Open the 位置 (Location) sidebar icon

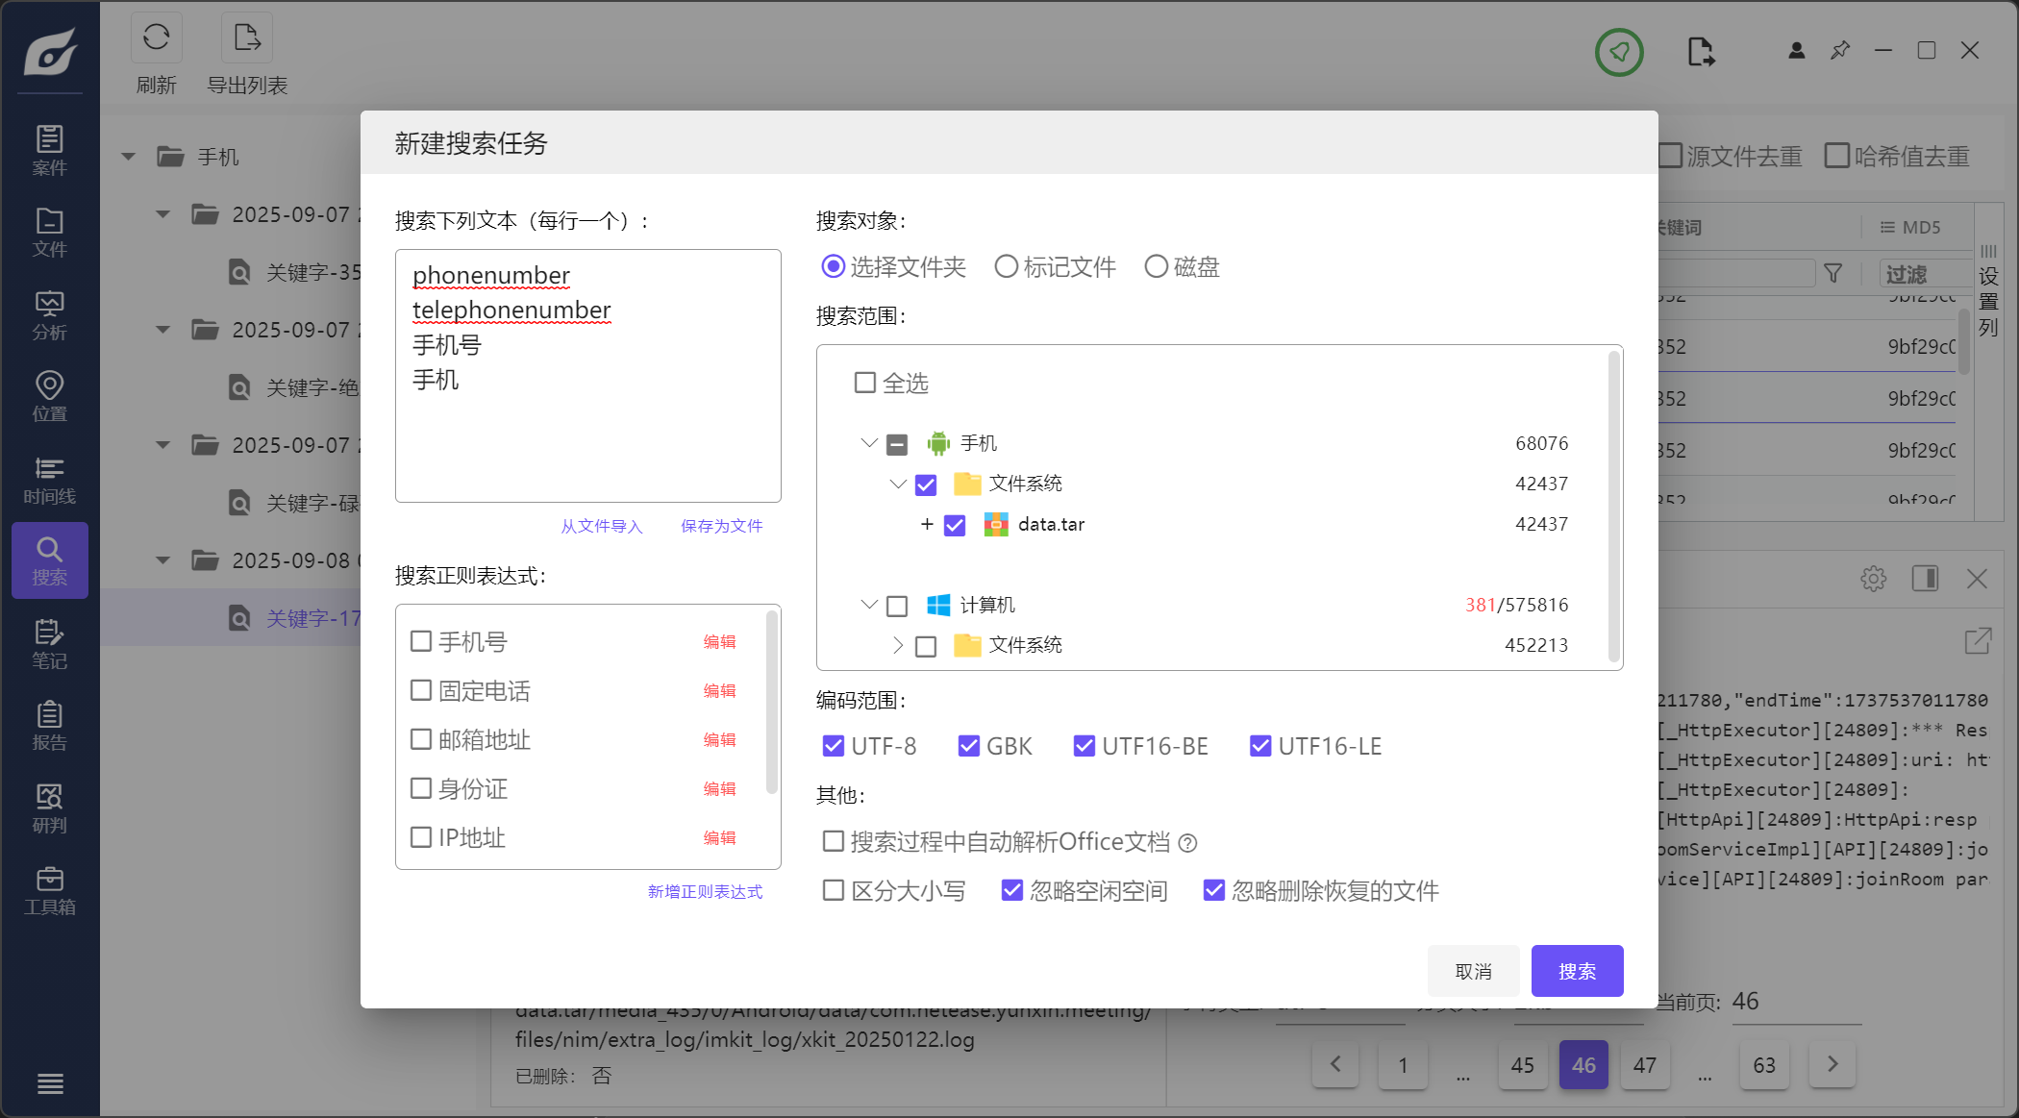click(49, 396)
